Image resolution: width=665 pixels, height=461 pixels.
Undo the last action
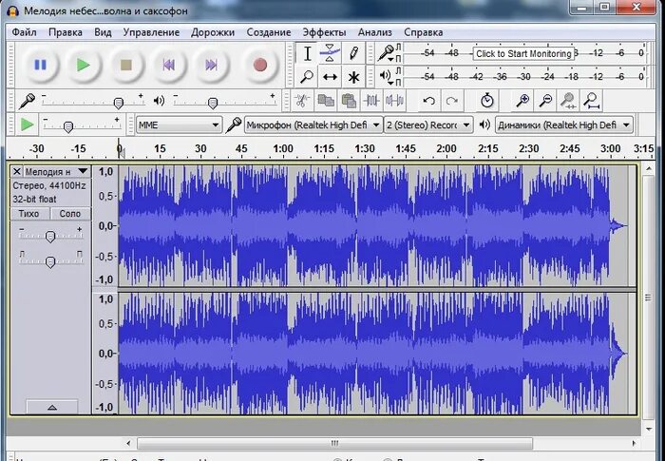429,101
